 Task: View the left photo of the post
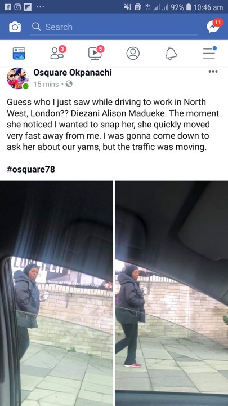[x=56, y=293]
